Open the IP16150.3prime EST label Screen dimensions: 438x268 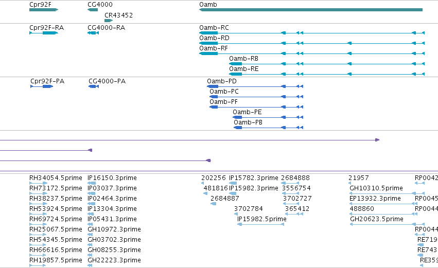coord(112,178)
